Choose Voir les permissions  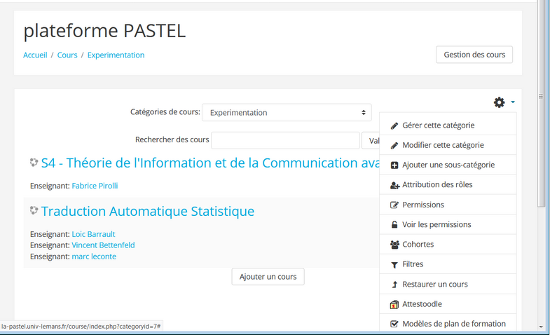coord(448,224)
